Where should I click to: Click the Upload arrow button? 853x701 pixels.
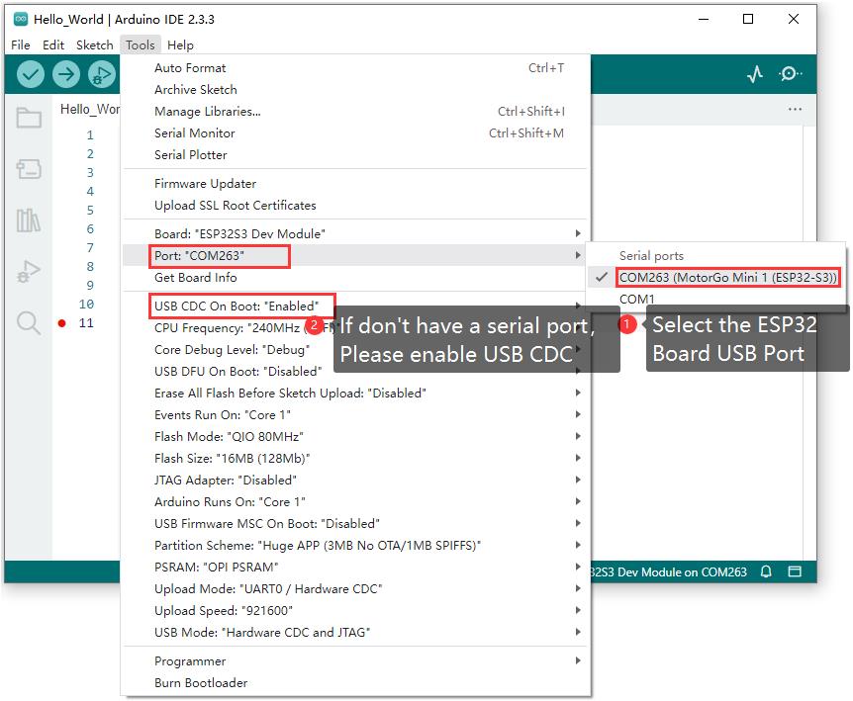tap(65, 74)
